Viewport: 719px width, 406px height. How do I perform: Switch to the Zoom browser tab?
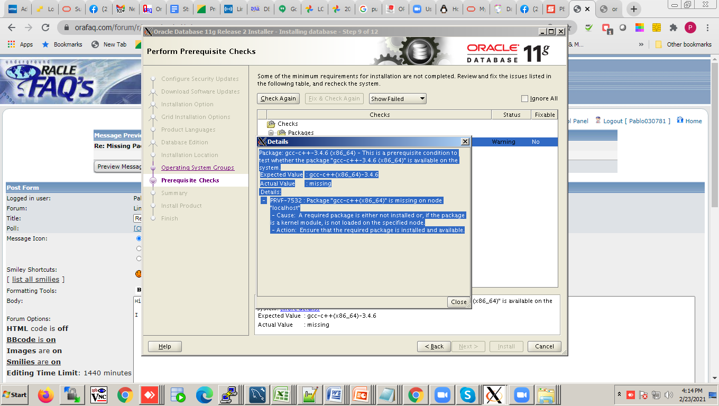click(x=422, y=9)
